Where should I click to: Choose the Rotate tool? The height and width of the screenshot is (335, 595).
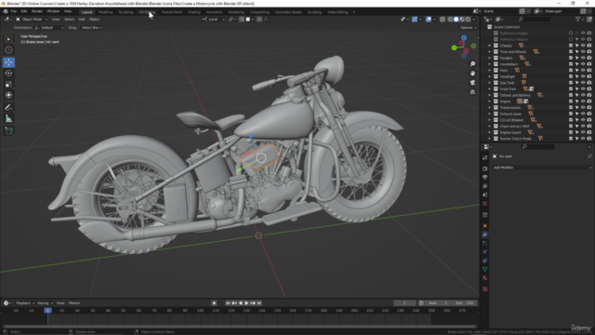coord(8,73)
